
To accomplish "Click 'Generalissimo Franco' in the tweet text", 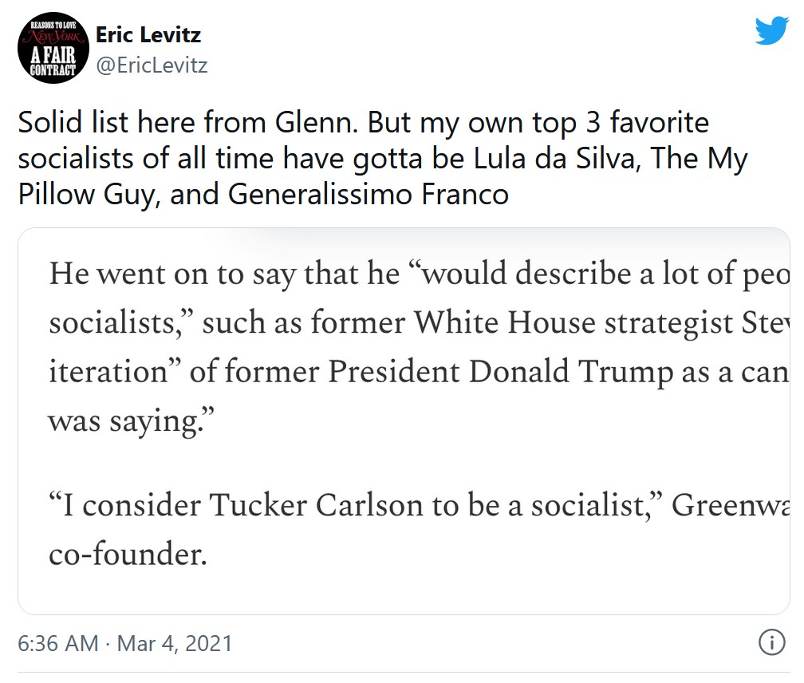I will pyautogui.click(x=368, y=195).
